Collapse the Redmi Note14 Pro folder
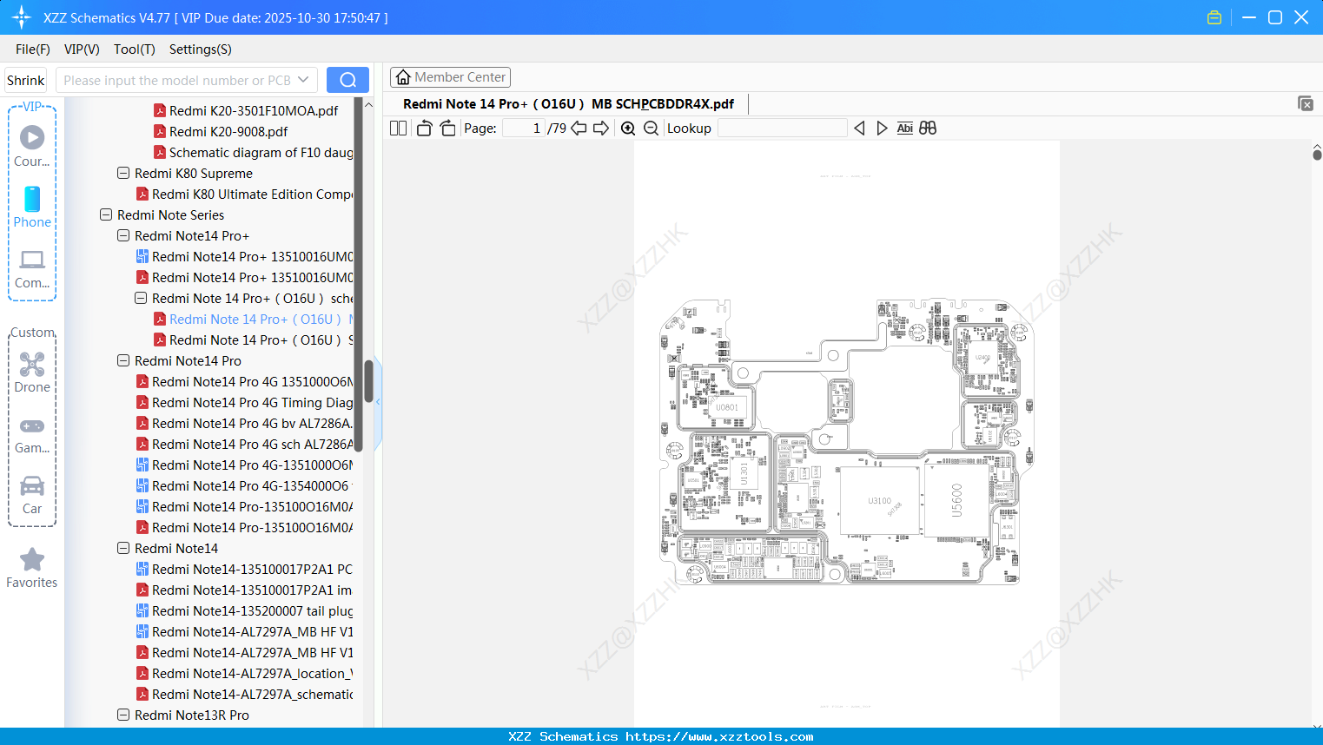 tap(123, 360)
